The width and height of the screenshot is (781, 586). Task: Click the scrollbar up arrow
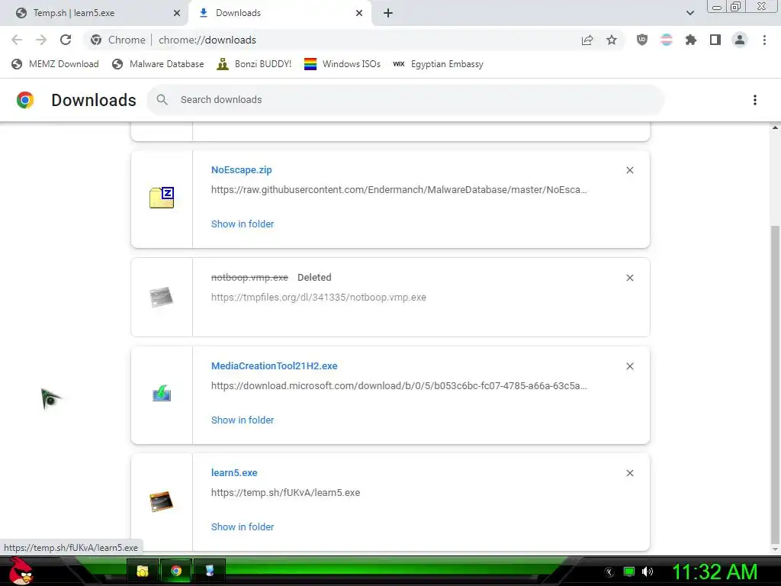775,127
